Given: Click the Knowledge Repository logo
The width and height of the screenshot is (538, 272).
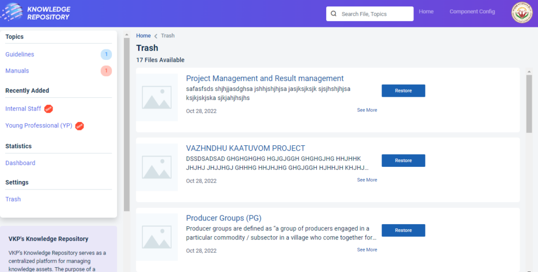Looking at the screenshot, I should (x=37, y=13).
